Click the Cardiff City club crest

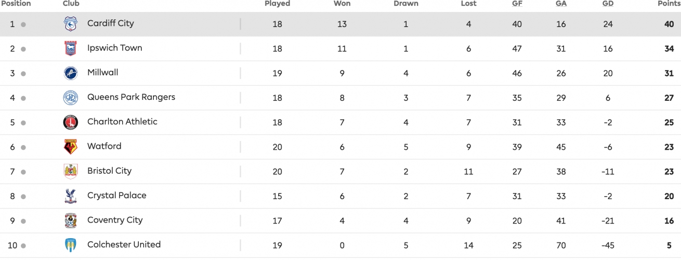pyautogui.click(x=70, y=24)
